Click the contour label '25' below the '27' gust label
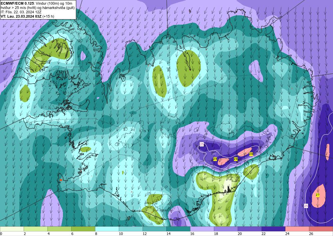333x236 pixels. [x=306, y=206]
